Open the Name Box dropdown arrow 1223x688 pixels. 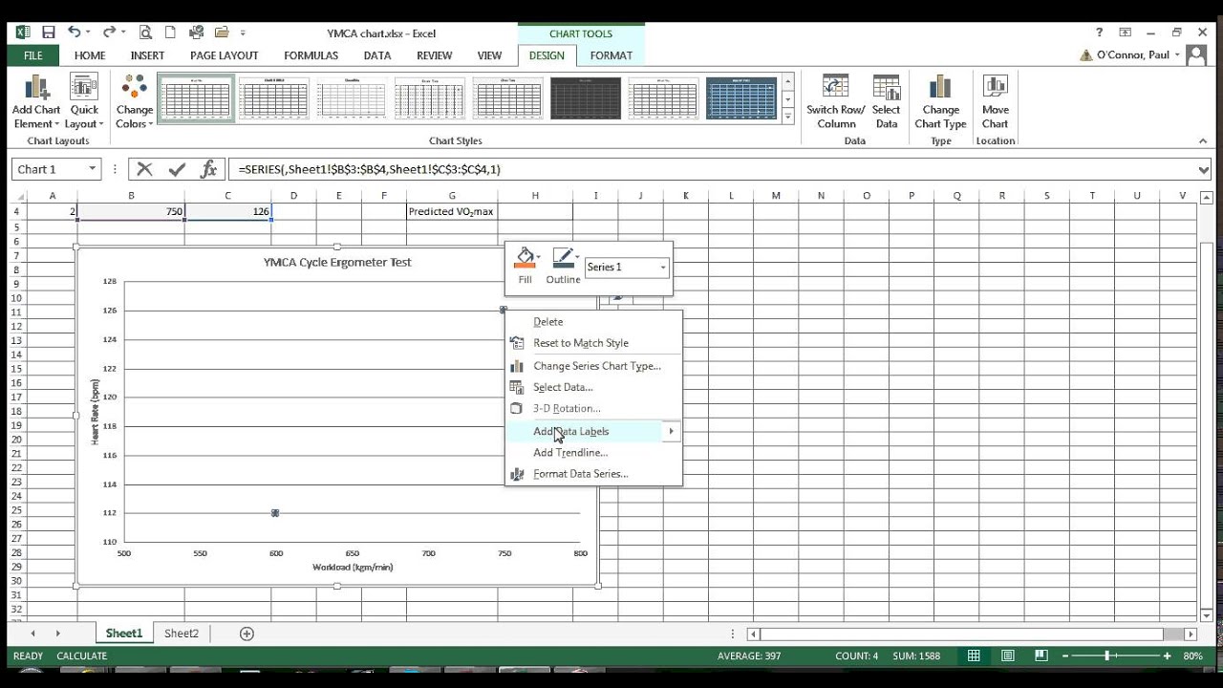coord(92,169)
